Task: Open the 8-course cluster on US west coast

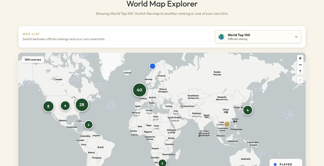Action: pos(48,106)
